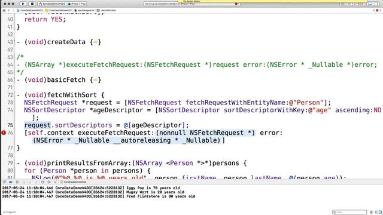This screenshot has height=215, width=383.
Task: Click the red error marker on line 76
Action: (x=4, y=133)
